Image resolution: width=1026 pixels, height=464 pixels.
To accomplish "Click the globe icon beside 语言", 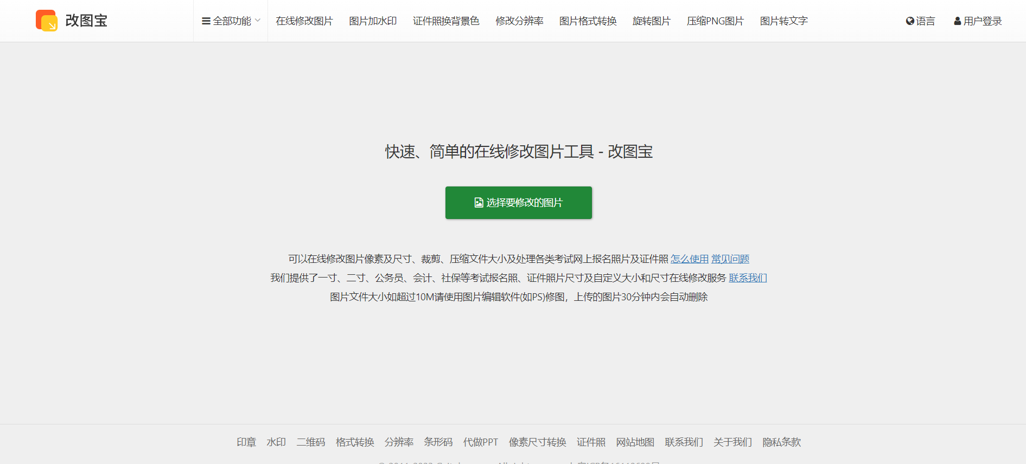I will [x=910, y=21].
